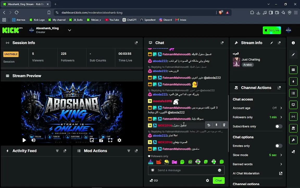Open Slow mode settings chevron

coord(281,155)
